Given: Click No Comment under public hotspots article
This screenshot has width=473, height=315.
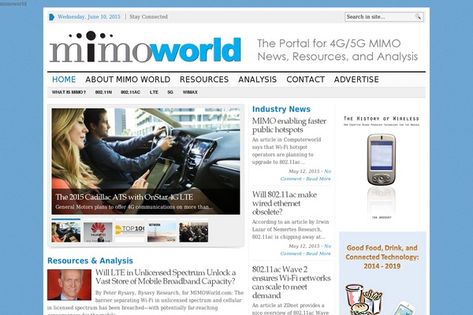Looking at the screenshot, I should point(306,175).
